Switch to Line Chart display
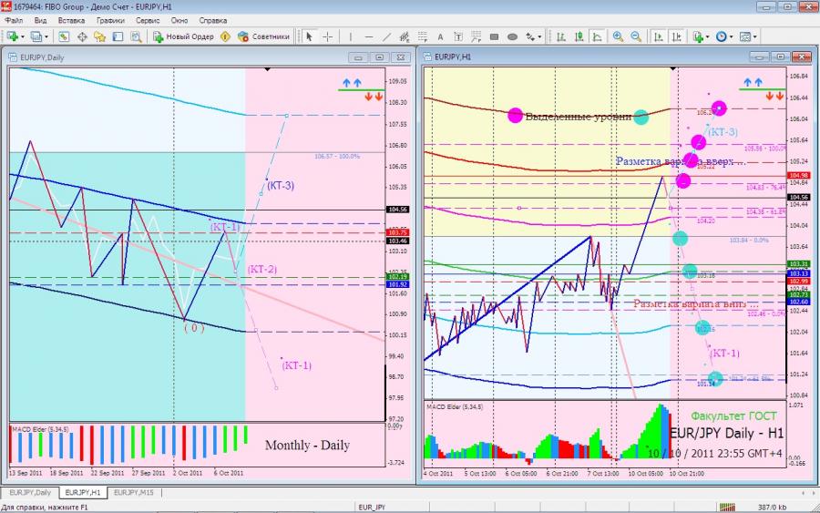 (x=597, y=36)
